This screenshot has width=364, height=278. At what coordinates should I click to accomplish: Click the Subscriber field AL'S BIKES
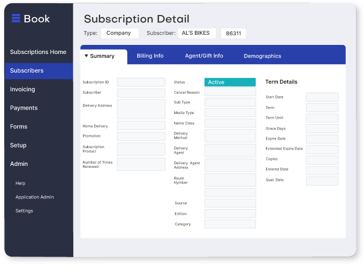pos(196,33)
